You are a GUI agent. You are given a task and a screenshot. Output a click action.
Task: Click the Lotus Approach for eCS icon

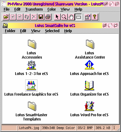[89, 65]
